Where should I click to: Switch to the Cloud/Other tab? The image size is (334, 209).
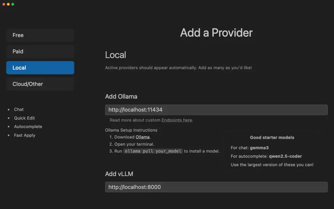(x=40, y=84)
